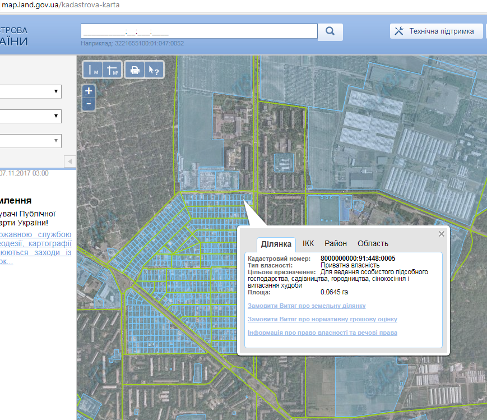
Task: Select the area measuring tool (M²)
Action: tap(113, 70)
